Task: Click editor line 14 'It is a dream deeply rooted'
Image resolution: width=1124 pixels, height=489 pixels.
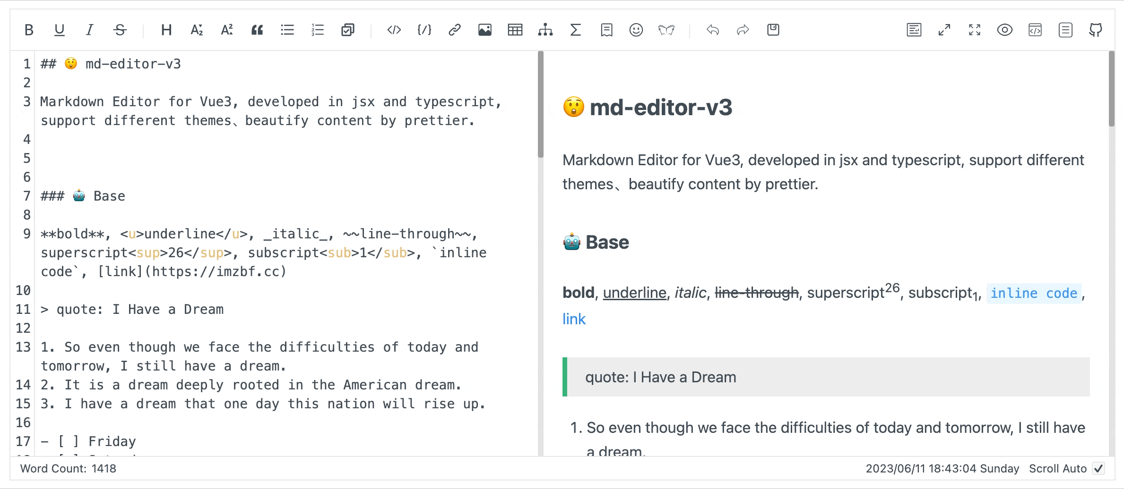Action: coord(251,385)
